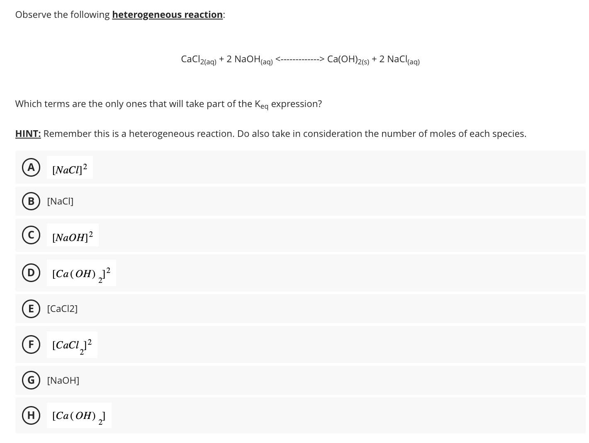The width and height of the screenshot is (589, 443).
Task: Click the underlined HINT label
Action: pos(27,134)
